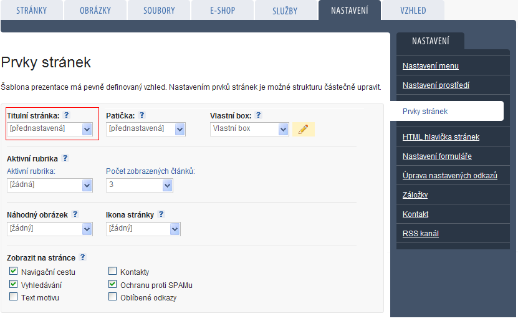Expand the Titulní stránka dropdown
Image resolution: width=518 pixels, height=321 pixels.
tap(49, 129)
